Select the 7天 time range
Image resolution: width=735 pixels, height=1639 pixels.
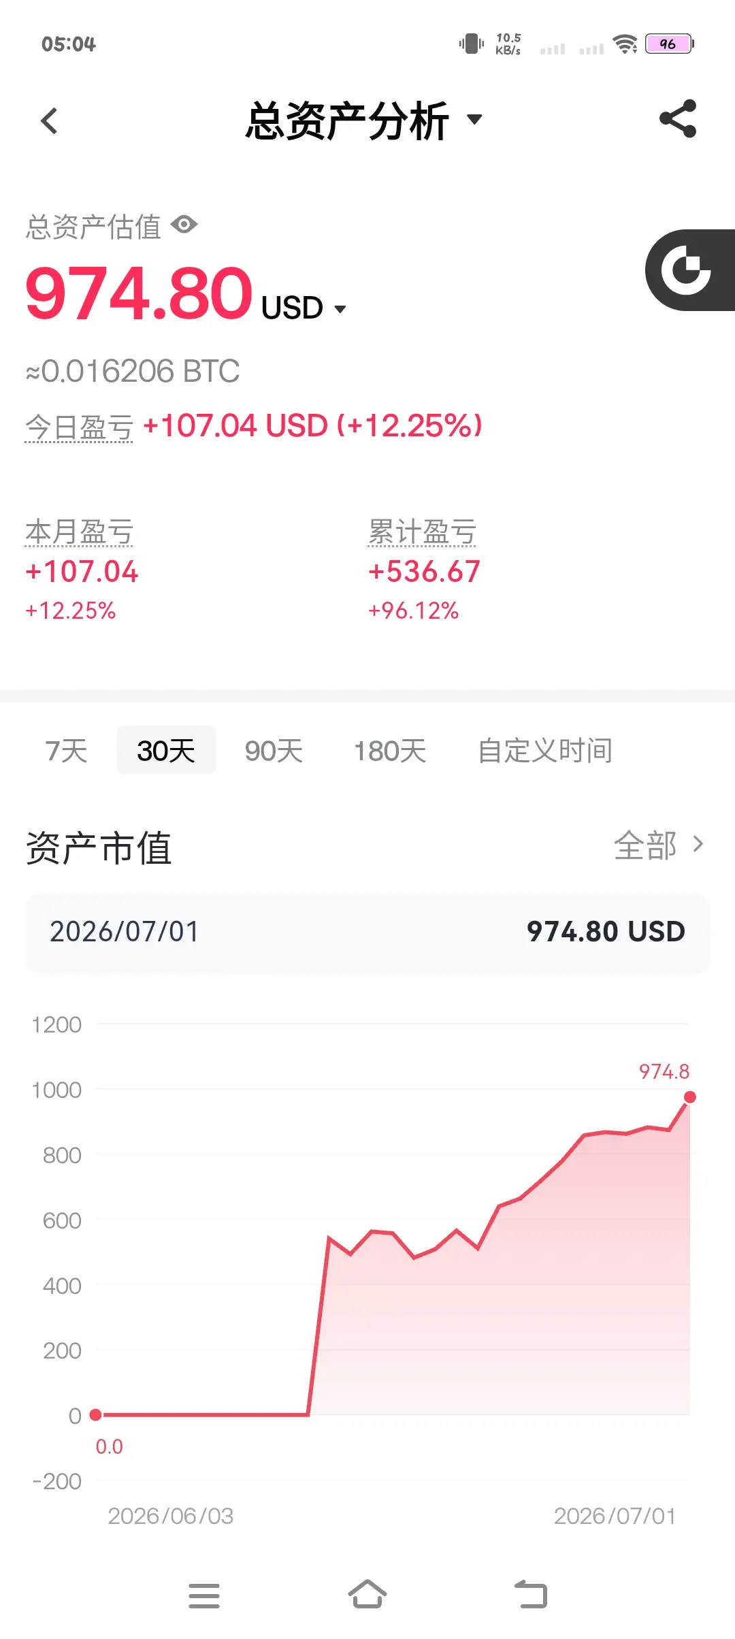pos(66,751)
